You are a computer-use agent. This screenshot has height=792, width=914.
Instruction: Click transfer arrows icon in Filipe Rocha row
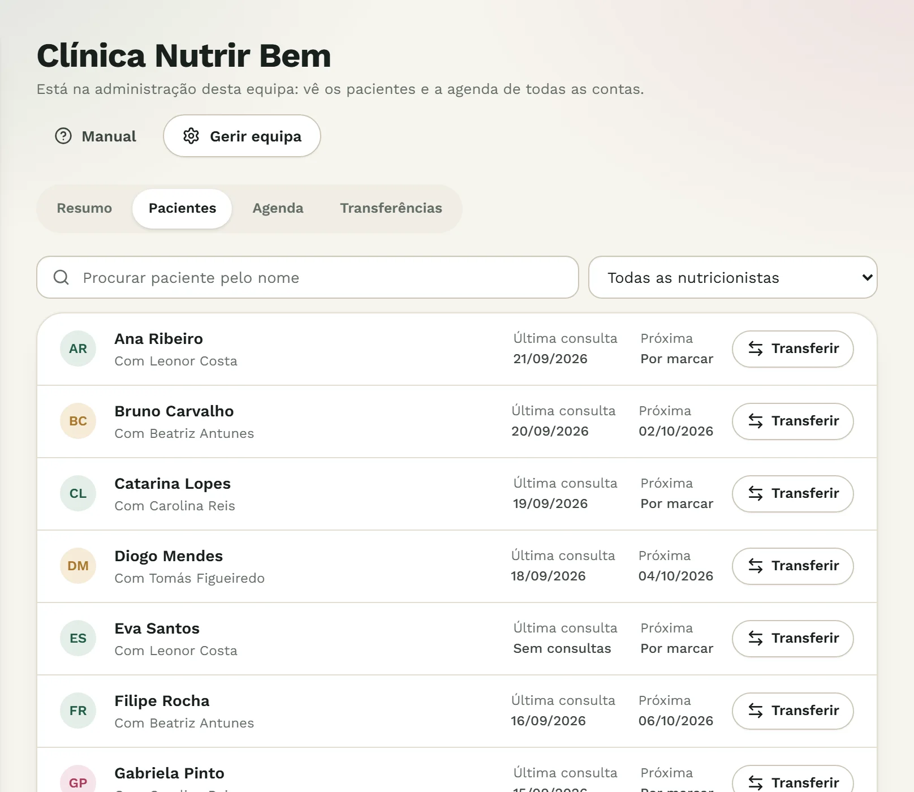[x=756, y=711]
